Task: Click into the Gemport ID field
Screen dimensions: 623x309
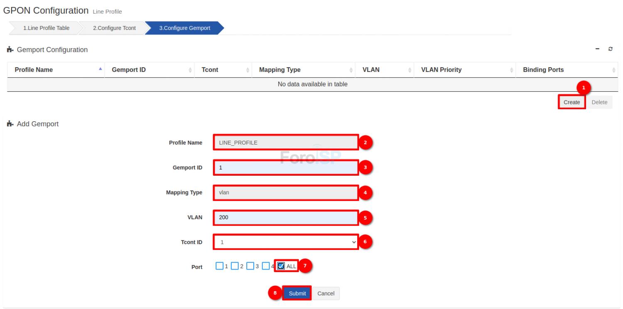Action: coord(286,168)
